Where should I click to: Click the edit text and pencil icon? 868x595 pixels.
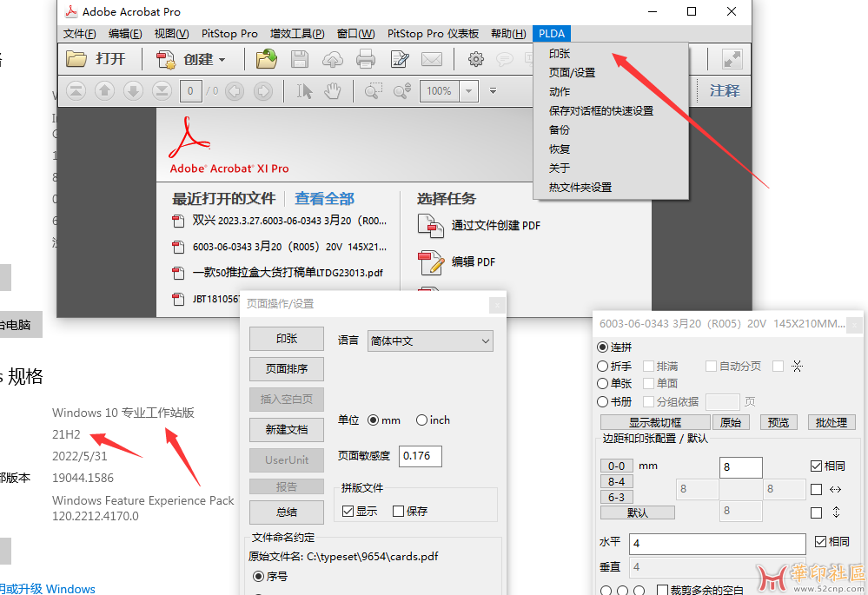399,59
